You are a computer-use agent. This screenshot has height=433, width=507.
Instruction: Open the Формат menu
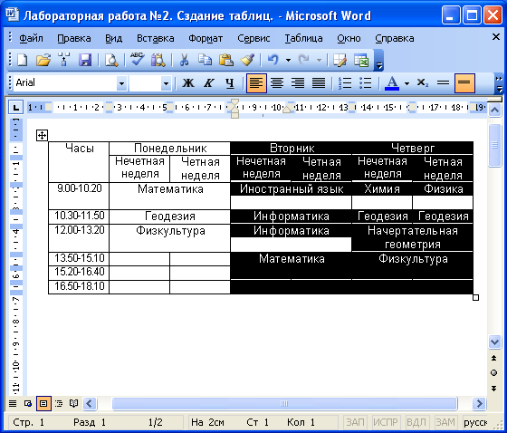[x=206, y=39]
